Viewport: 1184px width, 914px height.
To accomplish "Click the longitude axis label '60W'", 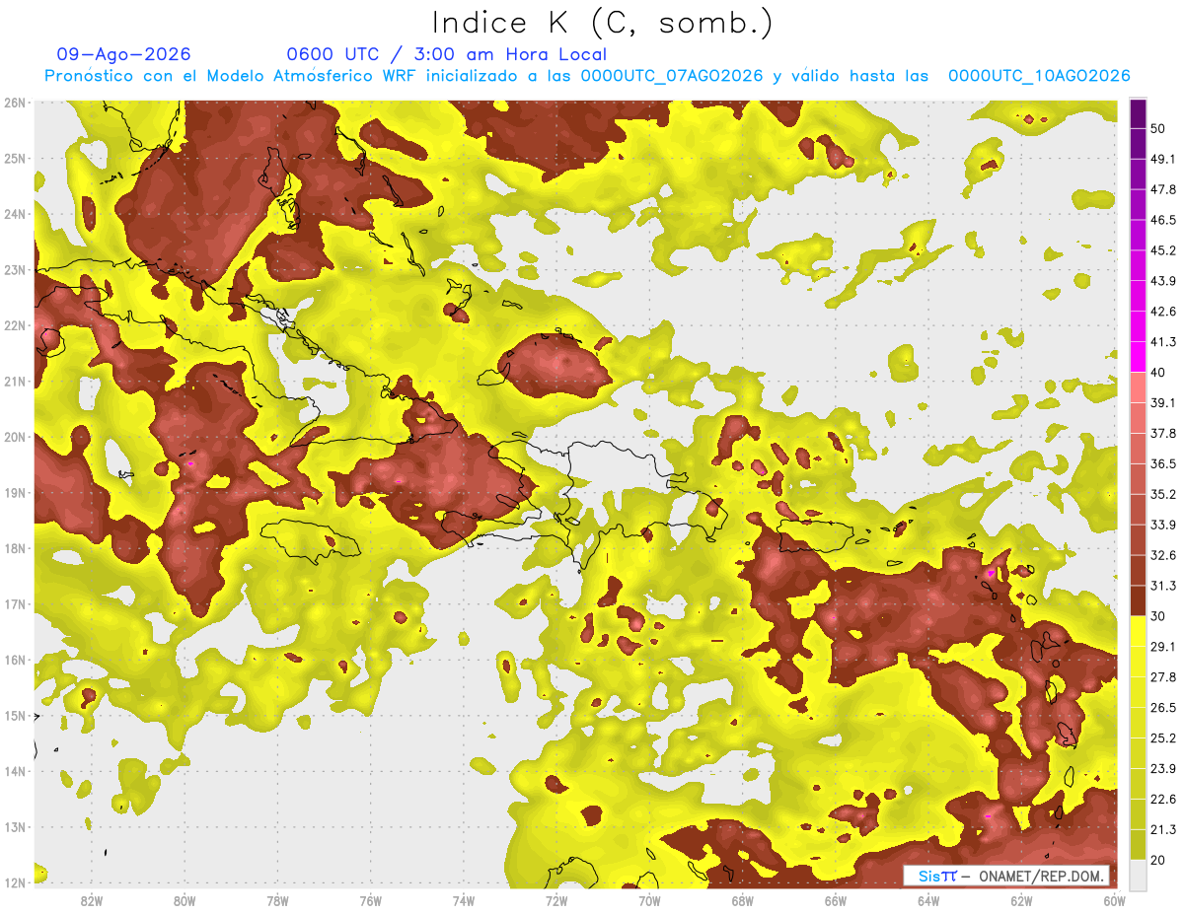I will (1114, 902).
